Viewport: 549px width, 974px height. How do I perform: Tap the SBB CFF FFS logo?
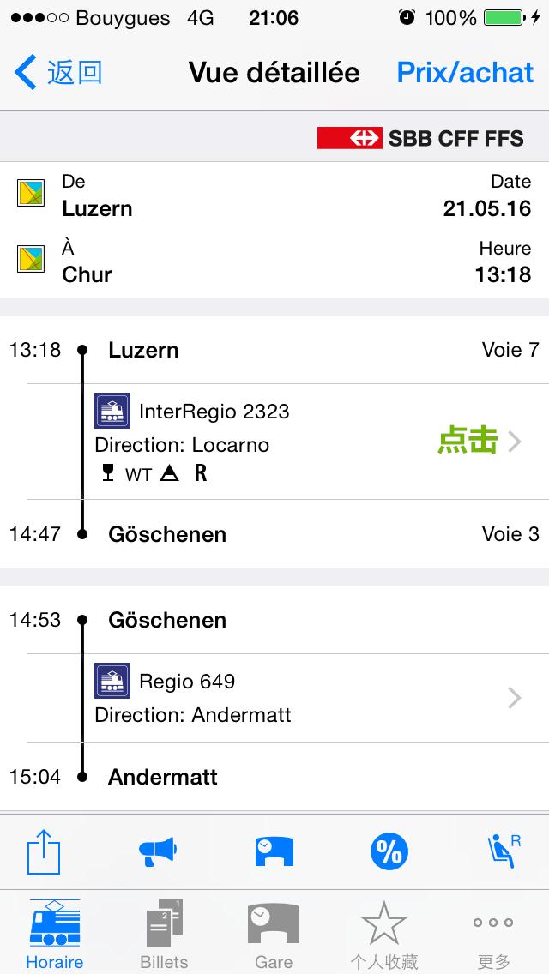420,137
